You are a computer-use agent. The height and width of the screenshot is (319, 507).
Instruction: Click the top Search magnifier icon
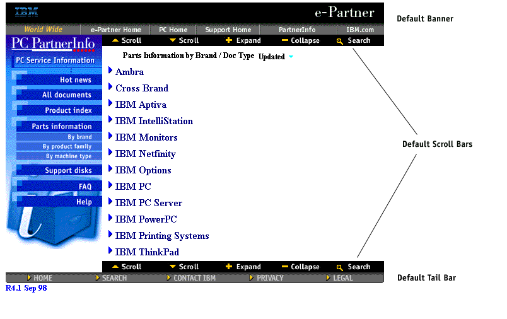340,41
